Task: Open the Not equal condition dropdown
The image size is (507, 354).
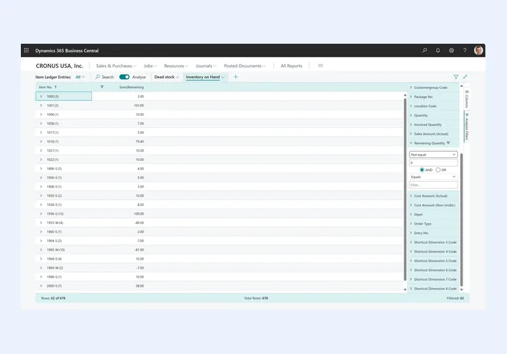Action: [x=433, y=155]
